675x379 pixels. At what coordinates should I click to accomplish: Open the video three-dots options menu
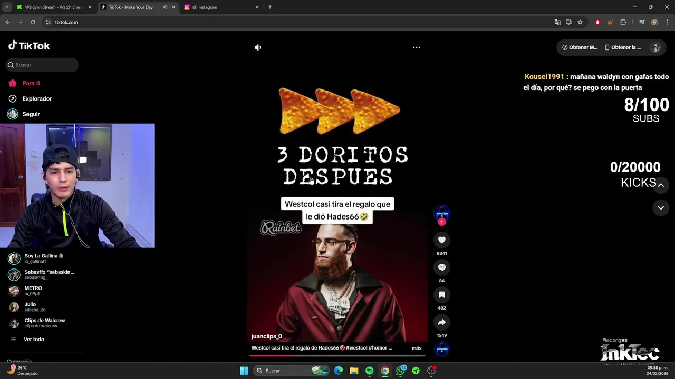pos(417,47)
